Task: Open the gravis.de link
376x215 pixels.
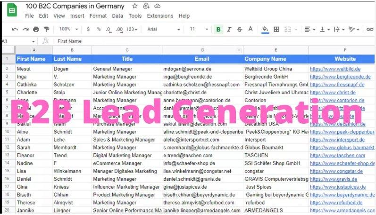Action: (334, 179)
